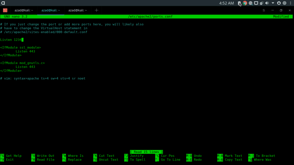
Task: Open the volume speaker icon in tray
Action: 267,3
